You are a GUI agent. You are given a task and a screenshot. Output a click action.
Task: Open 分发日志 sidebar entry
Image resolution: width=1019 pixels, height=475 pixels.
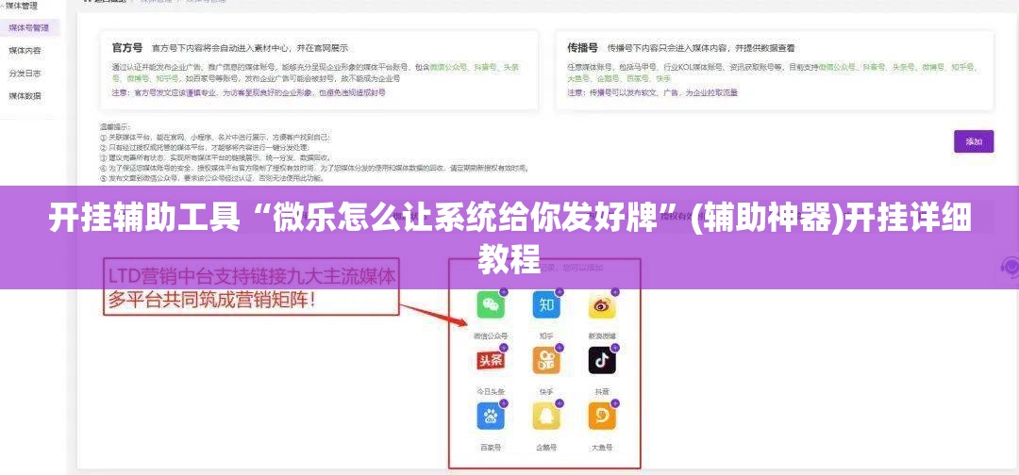(25, 73)
